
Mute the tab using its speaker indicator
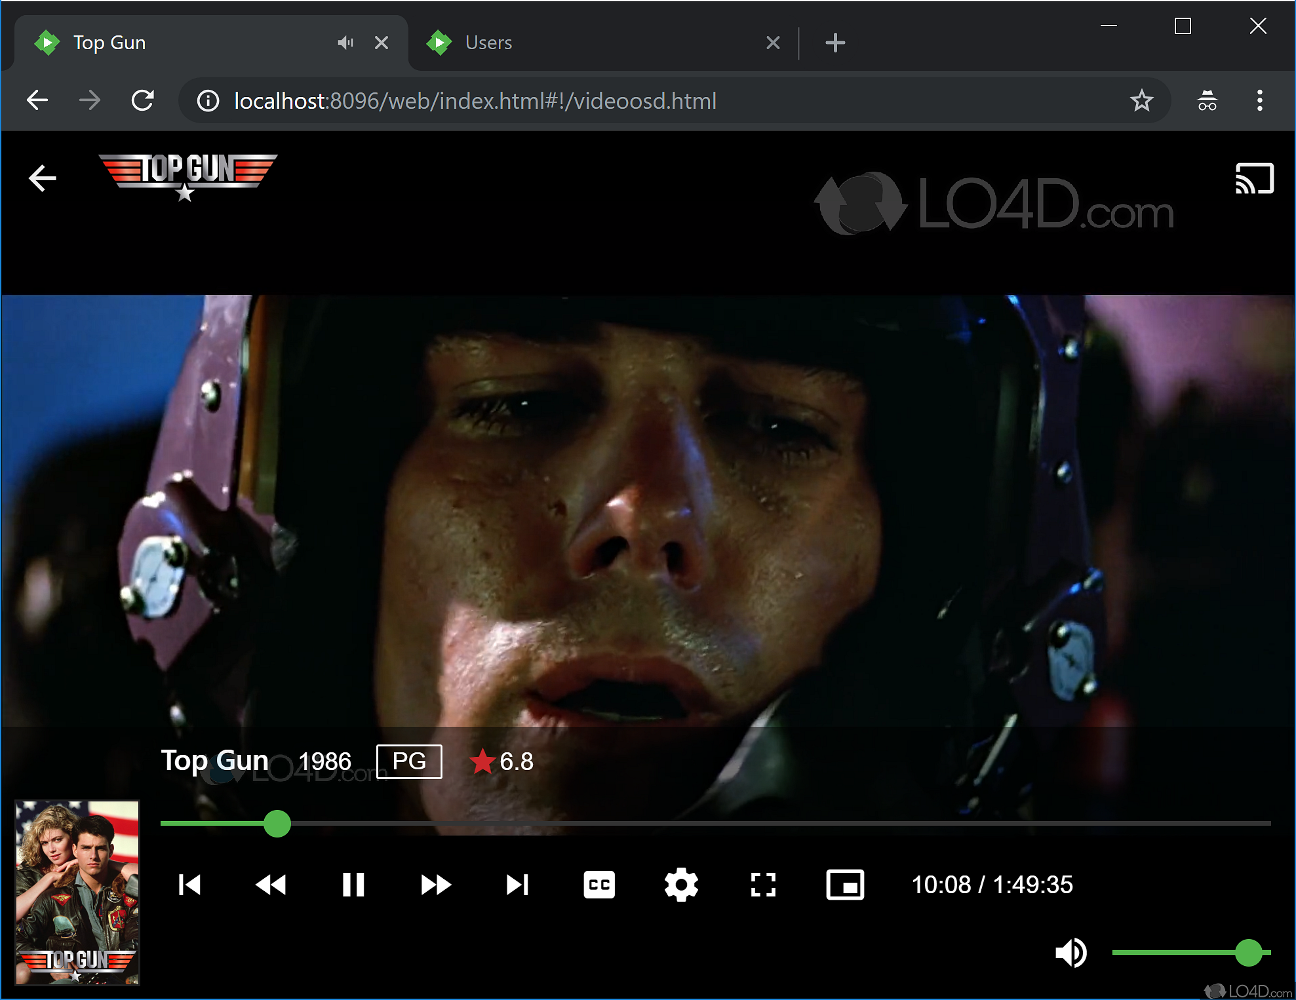point(345,42)
